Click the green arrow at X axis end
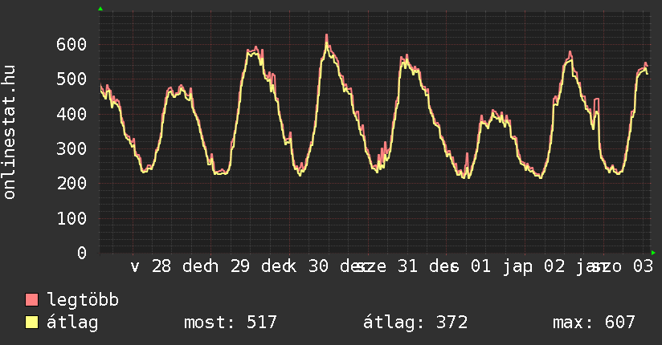This screenshot has height=345, width=662. (653, 253)
